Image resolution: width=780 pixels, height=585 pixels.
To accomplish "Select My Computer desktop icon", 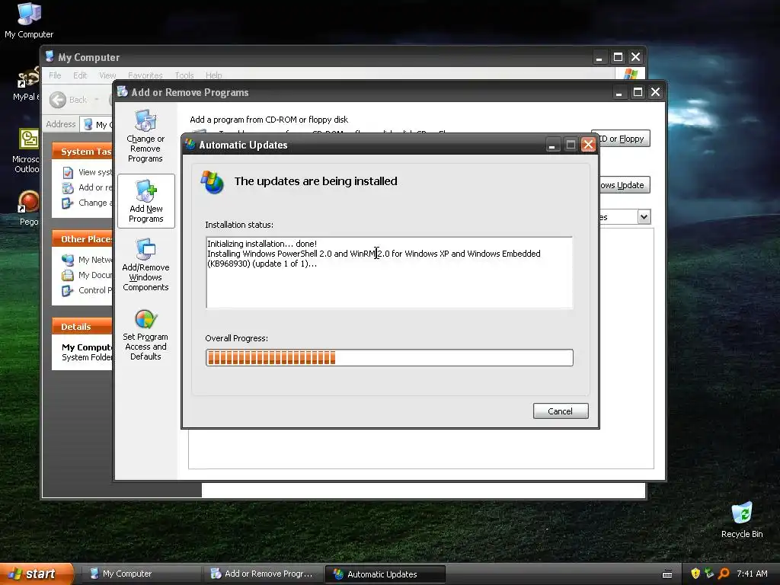I will pyautogui.click(x=29, y=20).
